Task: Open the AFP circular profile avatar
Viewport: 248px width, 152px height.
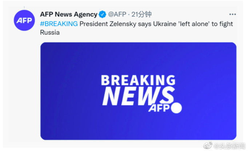Action: (x=24, y=21)
